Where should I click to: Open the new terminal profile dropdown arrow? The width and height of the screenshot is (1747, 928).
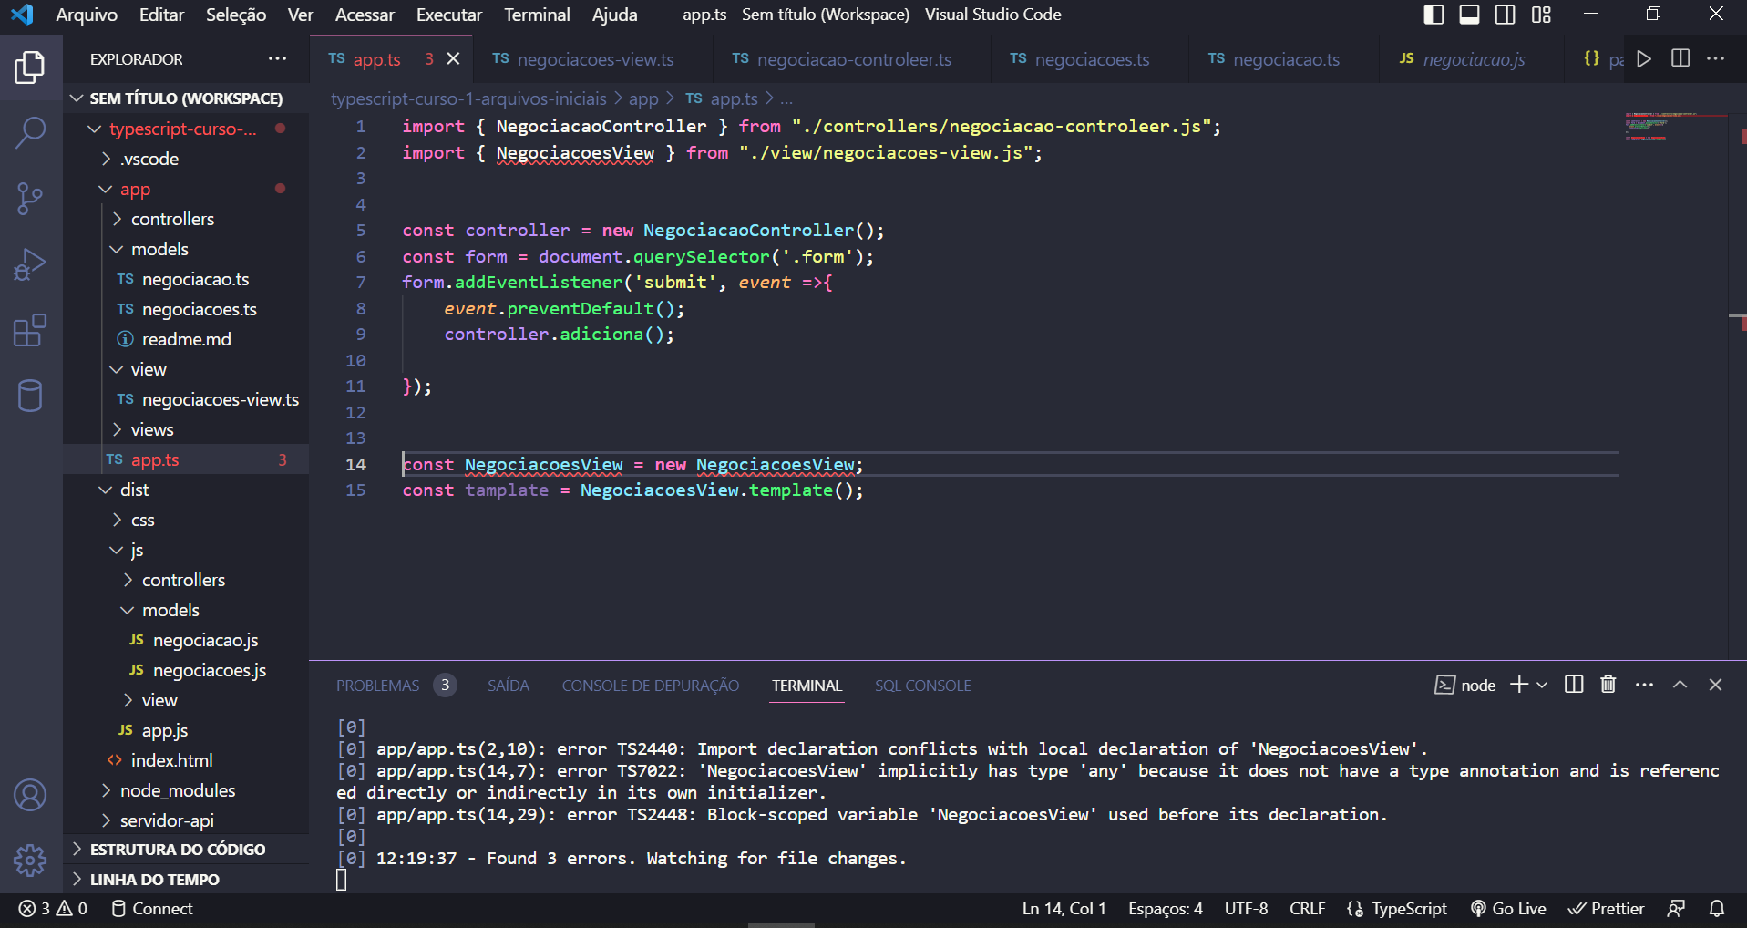tap(1542, 685)
